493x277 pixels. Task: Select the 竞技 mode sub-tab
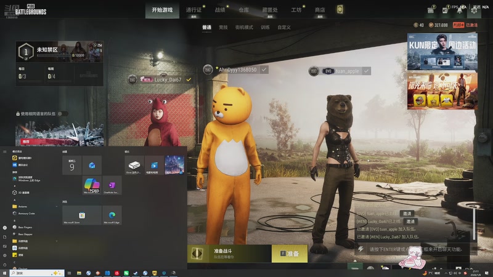click(x=223, y=27)
